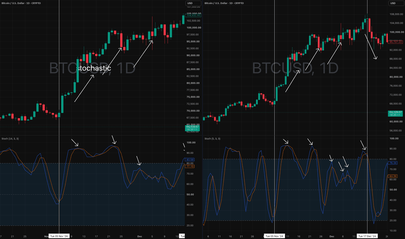This screenshot has width=405, height=239.
Task: Click the 104,432.40 price label on left chart
Action: (193, 16)
